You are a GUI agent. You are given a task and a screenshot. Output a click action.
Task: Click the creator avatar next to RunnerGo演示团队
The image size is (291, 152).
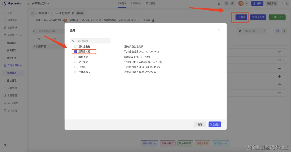(65, 20)
